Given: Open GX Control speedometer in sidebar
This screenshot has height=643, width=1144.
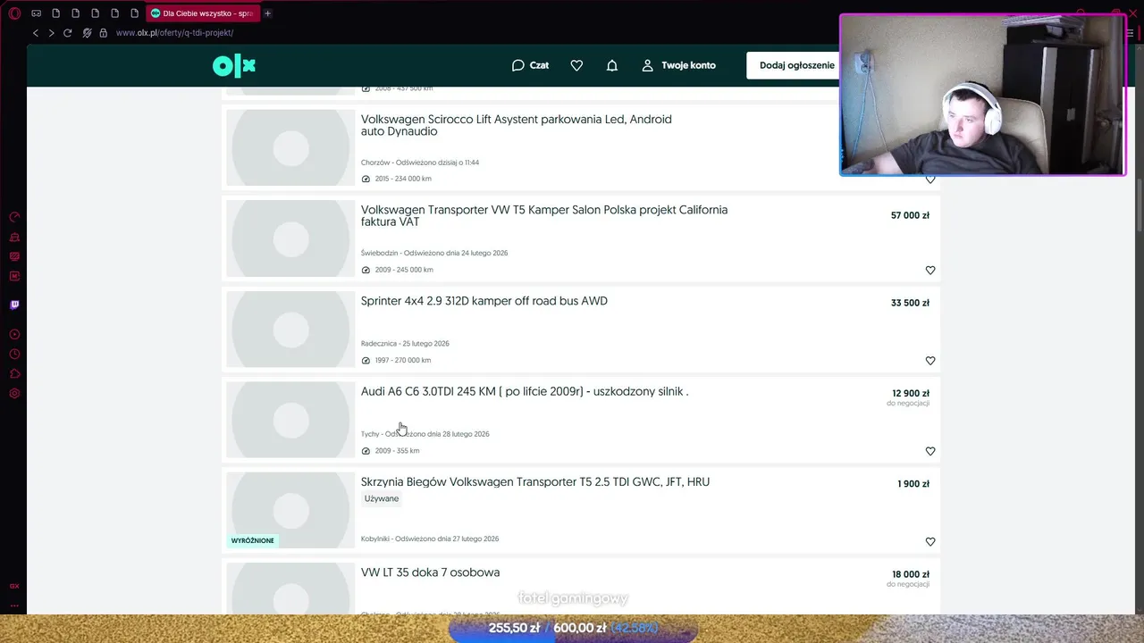Looking at the screenshot, I should [x=14, y=217].
